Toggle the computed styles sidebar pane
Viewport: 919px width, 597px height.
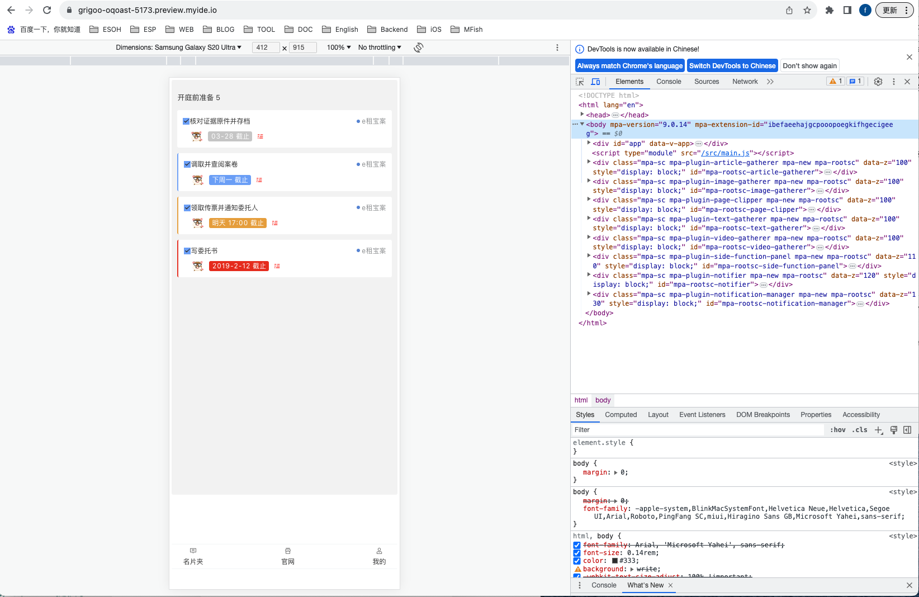[907, 430]
